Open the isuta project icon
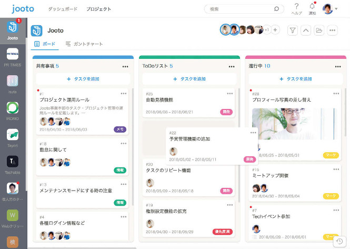Screen dimensions: 350x249 [x=13, y=81]
